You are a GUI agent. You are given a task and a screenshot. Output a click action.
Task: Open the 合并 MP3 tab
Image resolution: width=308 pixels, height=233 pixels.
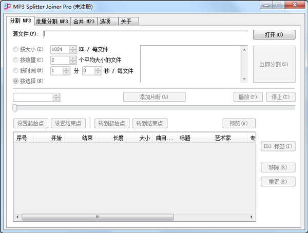83,22
